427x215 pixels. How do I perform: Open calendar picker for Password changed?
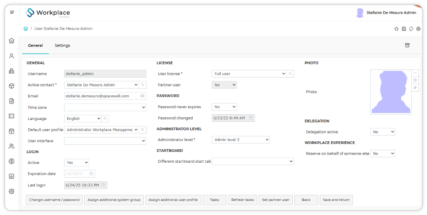click(251, 118)
